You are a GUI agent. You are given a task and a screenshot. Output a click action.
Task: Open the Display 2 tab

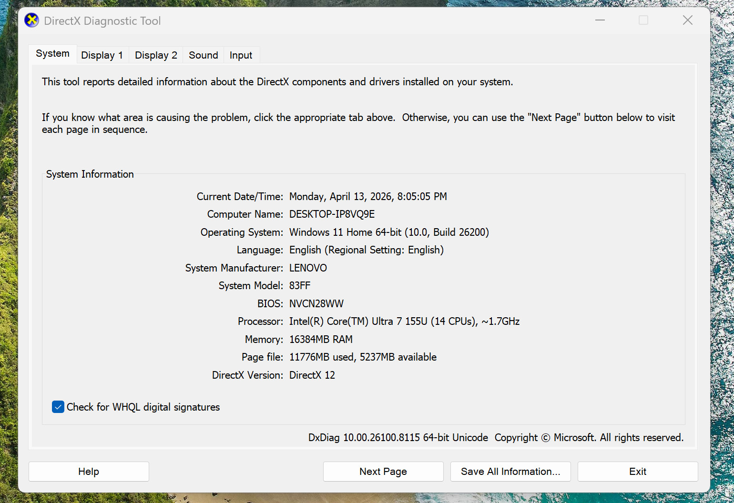(156, 55)
